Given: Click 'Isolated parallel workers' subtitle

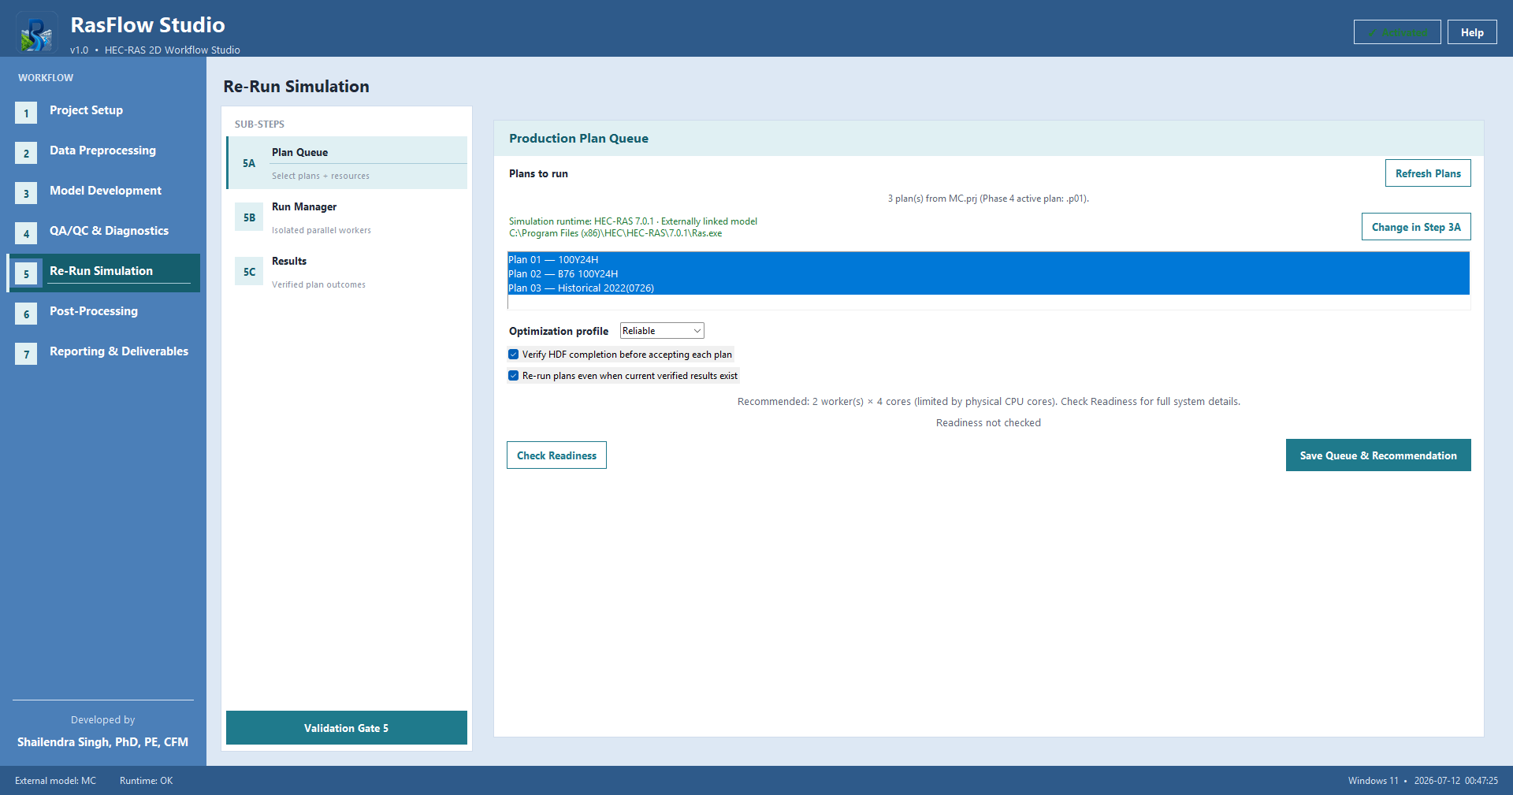Looking at the screenshot, I should pyautogui.click(x=322, y=230).
